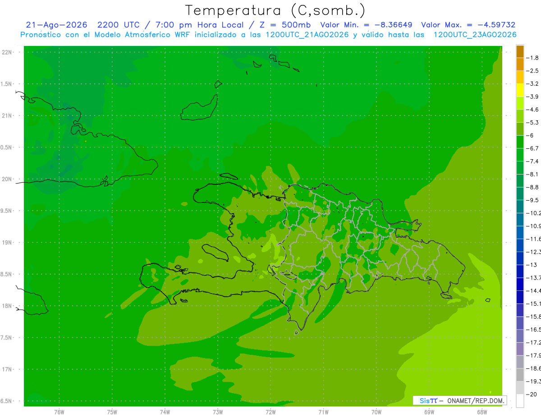
Task: Pick the gray swatch between -18.6 and -19.3
Action: click(520, 375)
